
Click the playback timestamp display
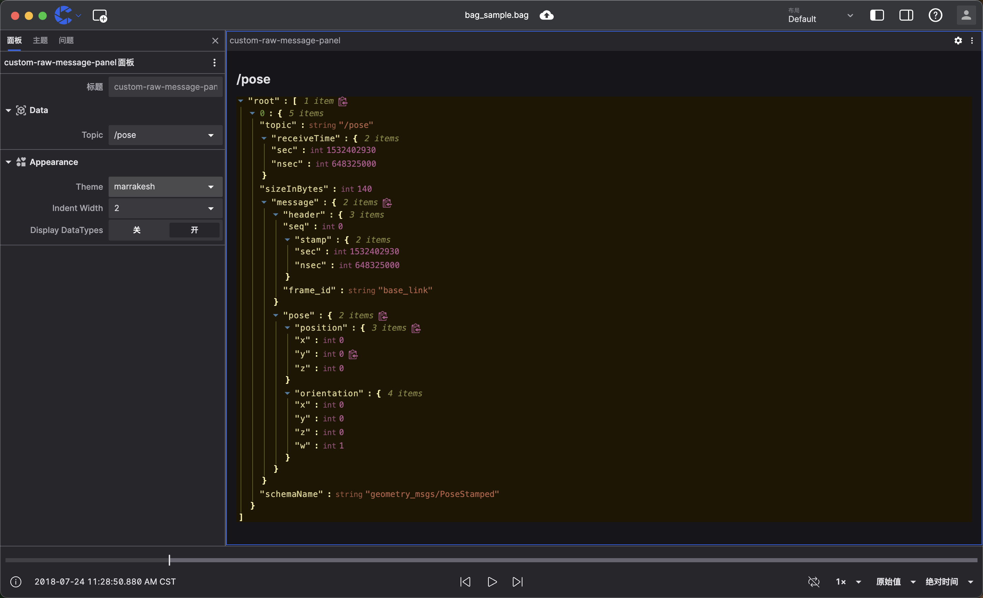(x=105, y=582)
